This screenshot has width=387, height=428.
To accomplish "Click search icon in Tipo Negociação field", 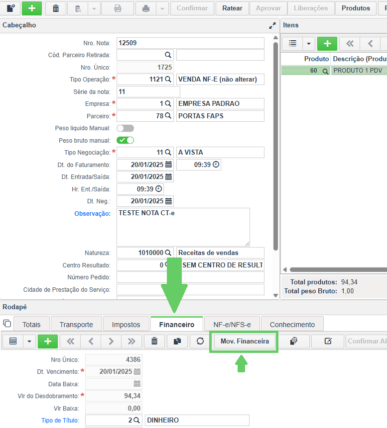I will click(x=168, y=152).
